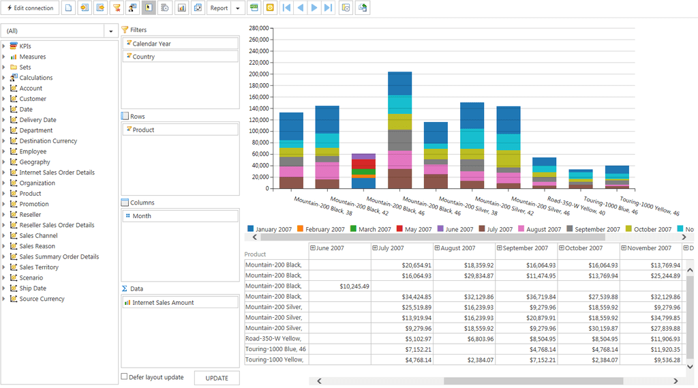Click the October 2007 olive legend swatch
Screen dimensions: 698x388
click(x=628, y=228)
